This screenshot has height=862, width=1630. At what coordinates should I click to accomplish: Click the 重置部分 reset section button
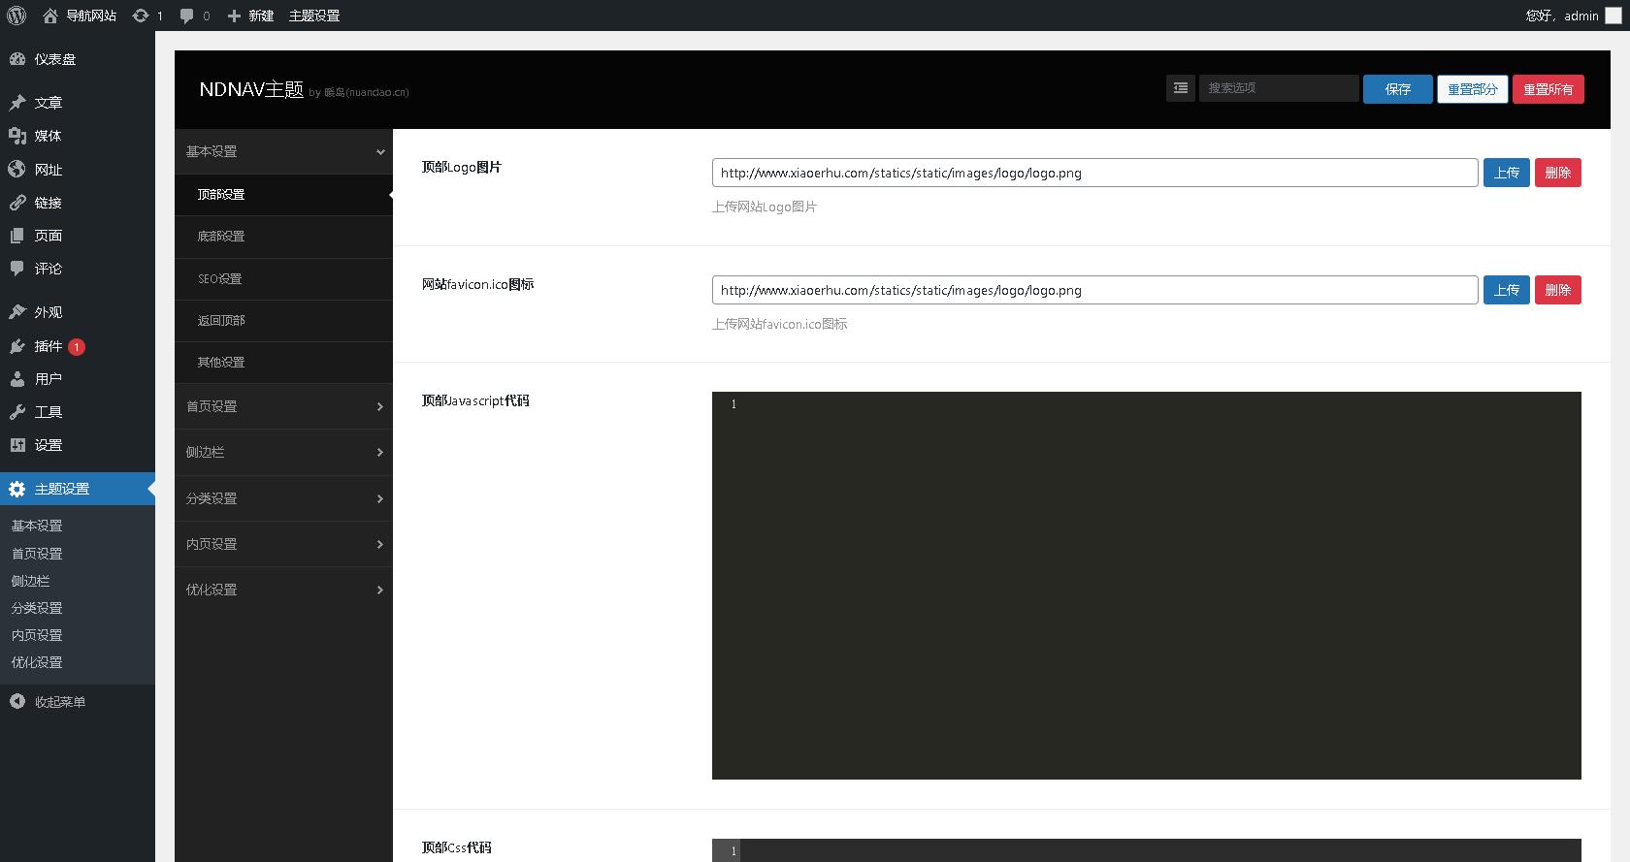point(1473,89)
